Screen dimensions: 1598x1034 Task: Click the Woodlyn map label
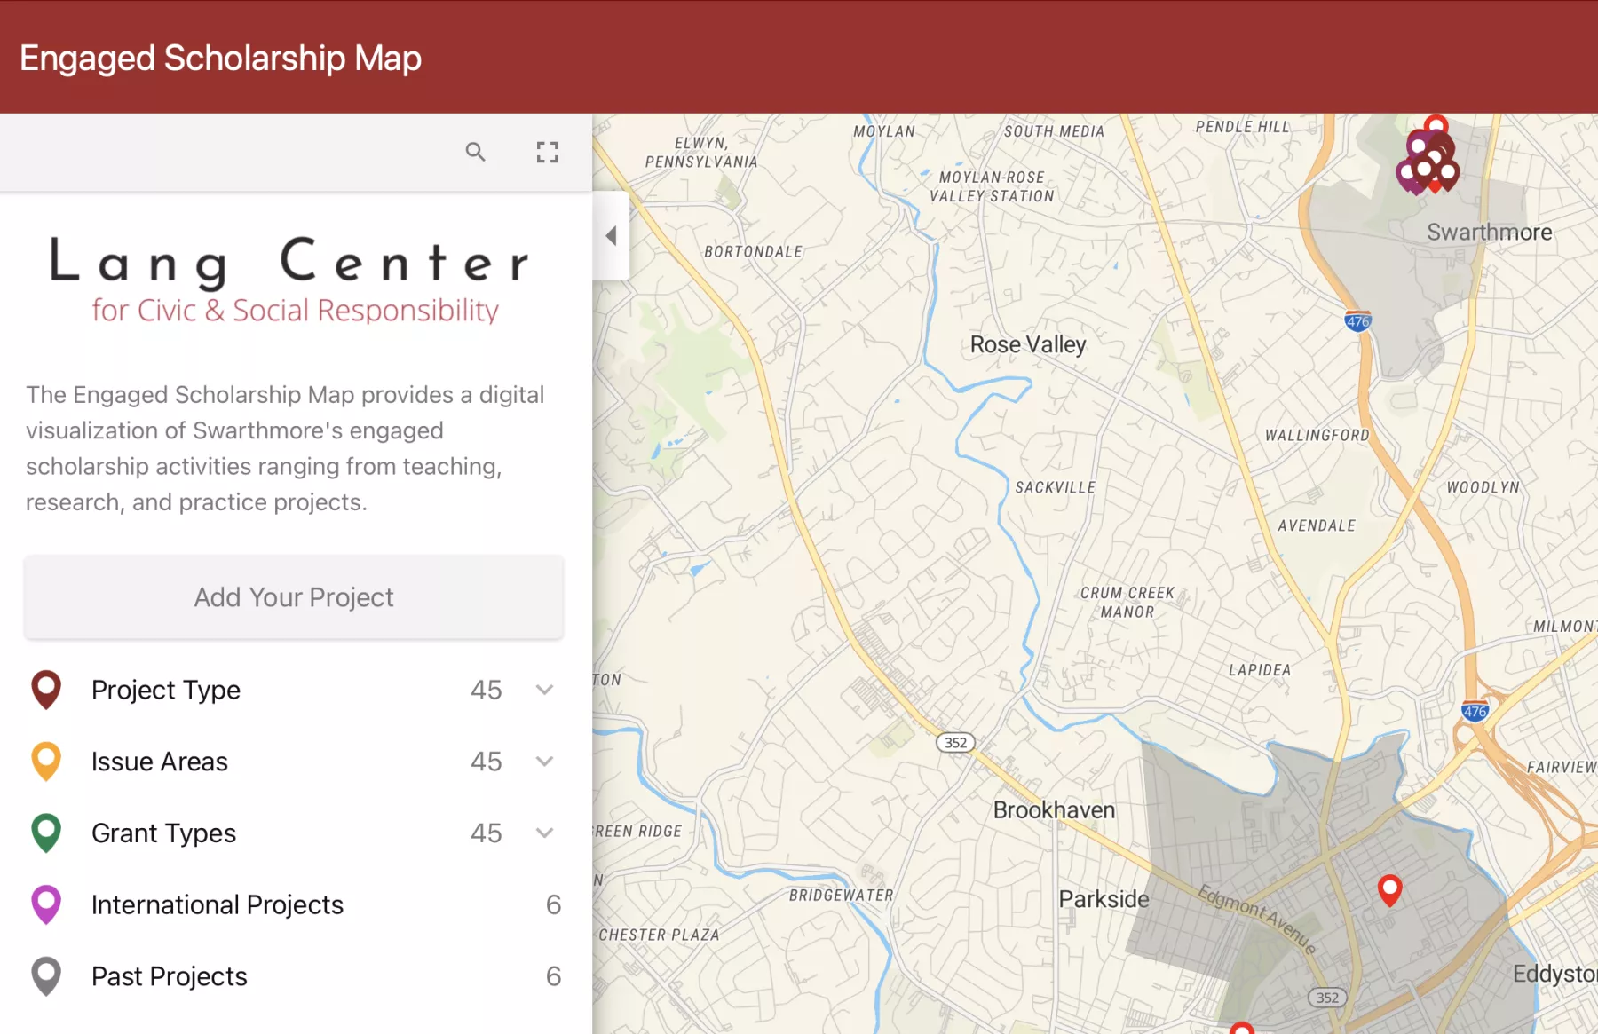pyautogui.click(x=1483, y=487)
